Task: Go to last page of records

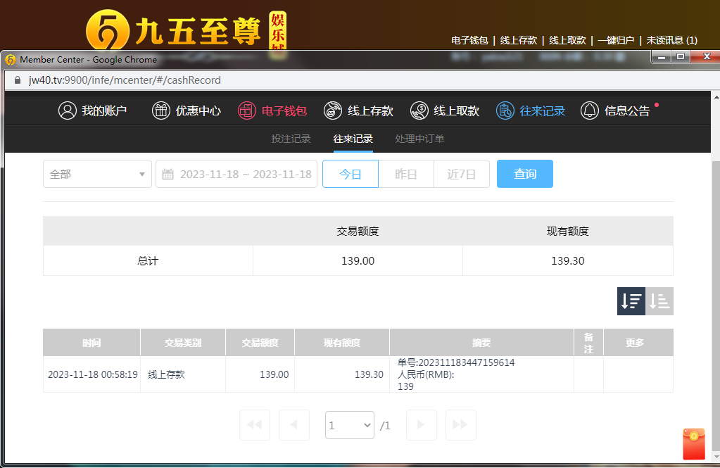Action: click(x=460, y=425)
